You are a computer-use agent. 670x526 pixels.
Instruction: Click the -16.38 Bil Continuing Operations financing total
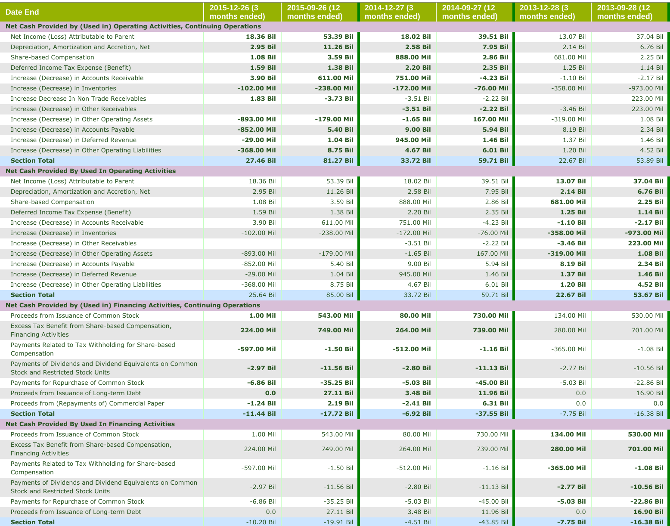(648, 414)
